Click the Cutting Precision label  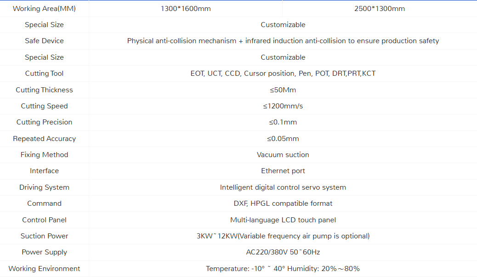coord(44,122)
